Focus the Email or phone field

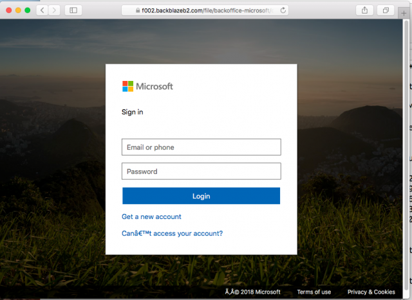[201, 147]
